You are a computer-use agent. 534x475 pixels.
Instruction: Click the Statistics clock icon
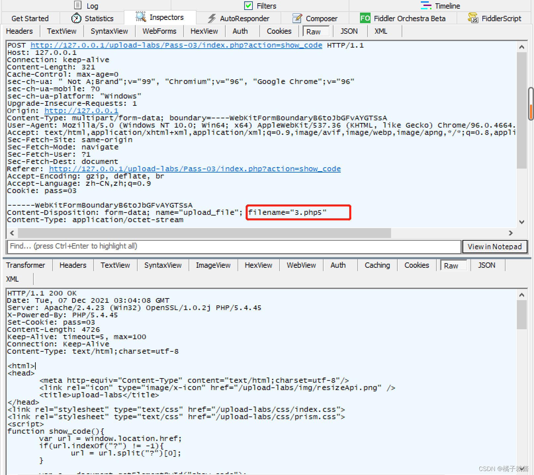[76, 18]
